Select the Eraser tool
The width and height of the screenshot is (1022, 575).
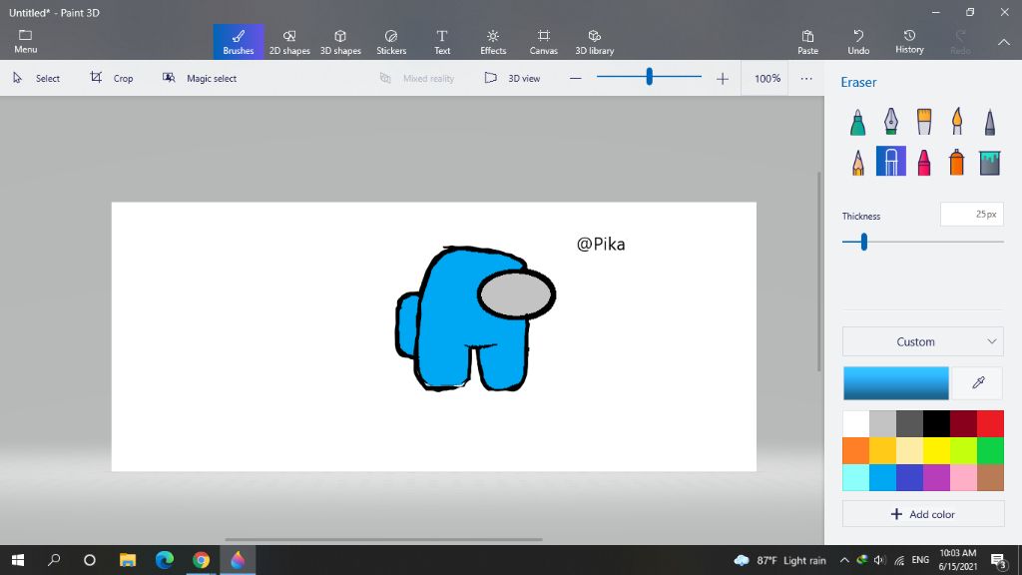pyautogui.click(x=891, y=161)
